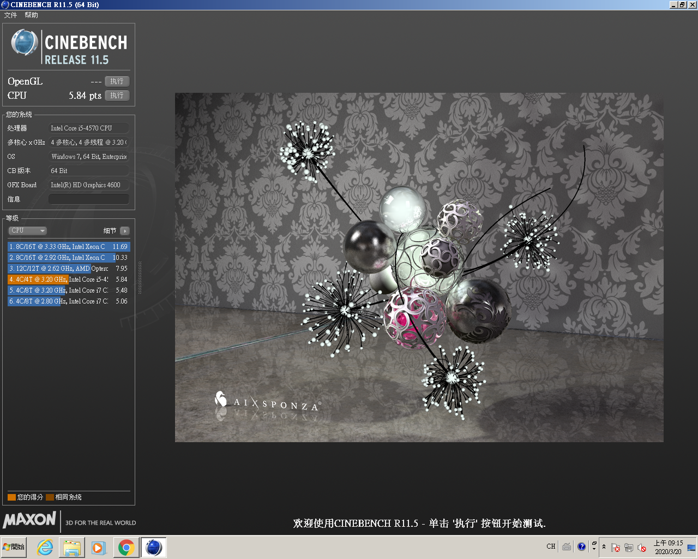Click the 多核心 x GHz field
The height and width of the screenshot is (559, 698).
click(89, 142)
